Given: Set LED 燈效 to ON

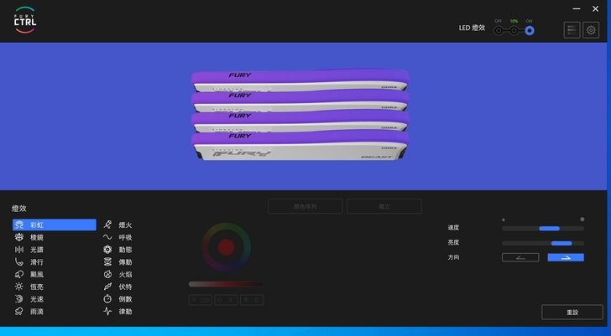Looking at the screenshot, I should click(x=529, y=31).
